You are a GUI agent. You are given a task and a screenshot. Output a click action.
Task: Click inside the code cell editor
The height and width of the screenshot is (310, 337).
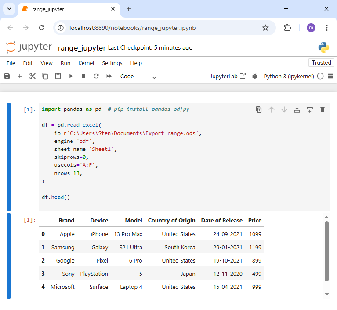point(184,157)
